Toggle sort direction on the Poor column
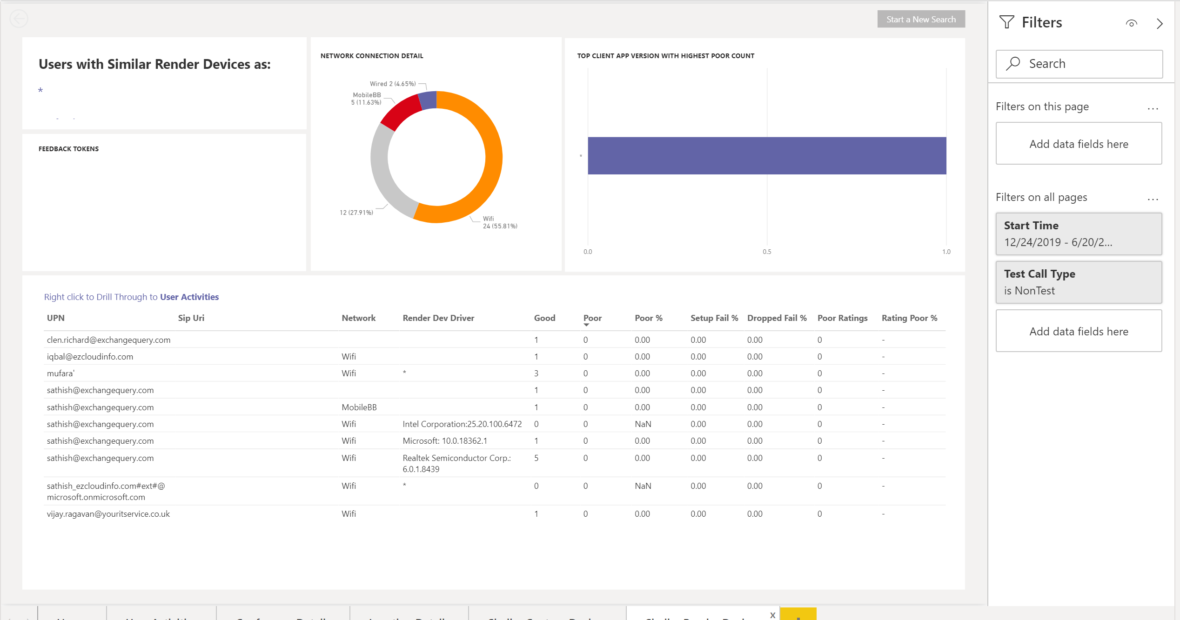 pyautogui.click(x=593, y=318)
